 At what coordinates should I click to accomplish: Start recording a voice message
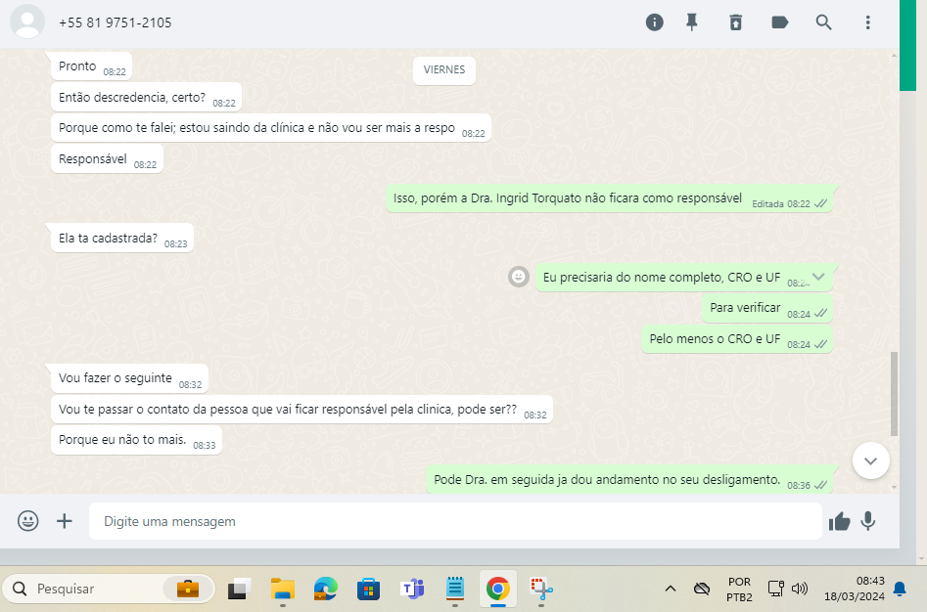point(868,521)
